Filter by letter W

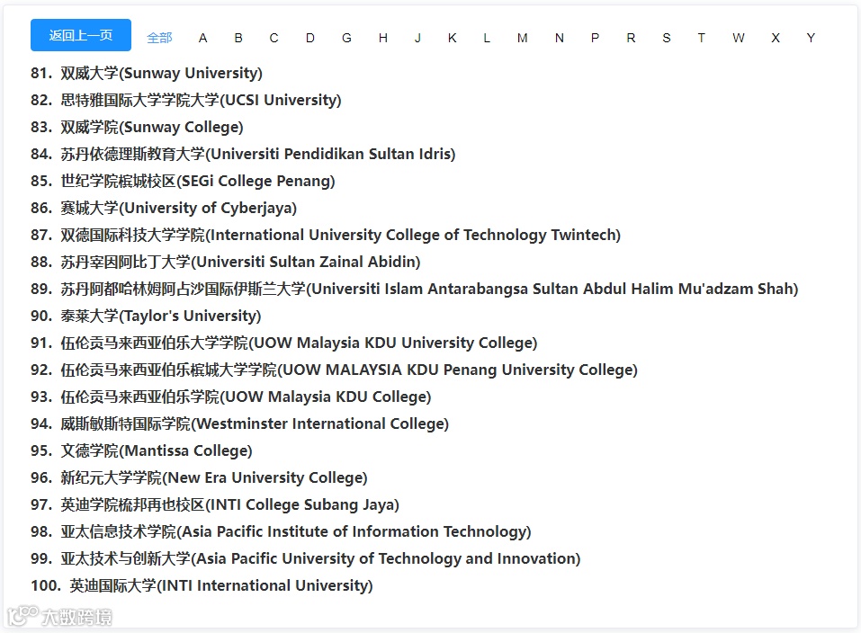(x=739, y=38)
